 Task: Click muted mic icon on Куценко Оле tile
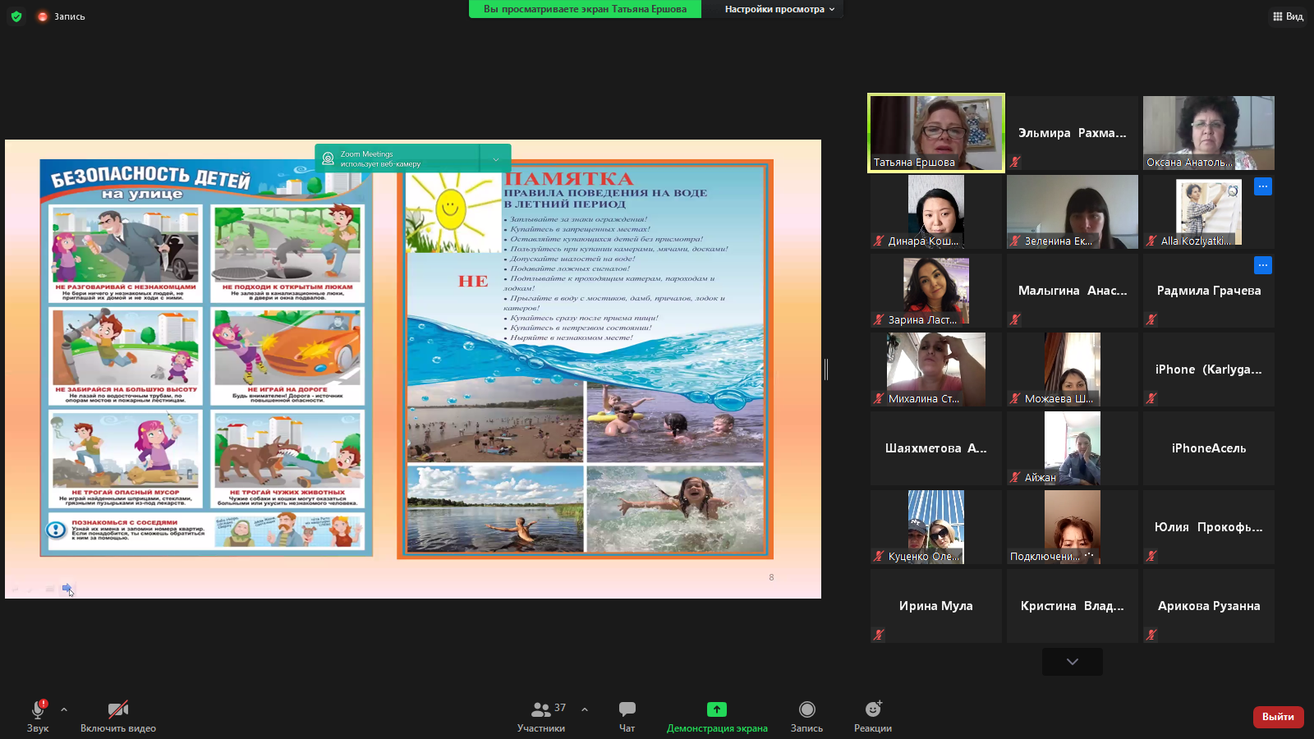(879, 556)
